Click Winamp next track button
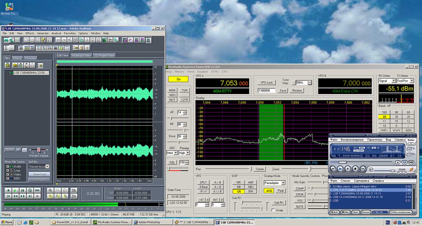This screenshot has height=226, width=422. (x=363, y=169)
